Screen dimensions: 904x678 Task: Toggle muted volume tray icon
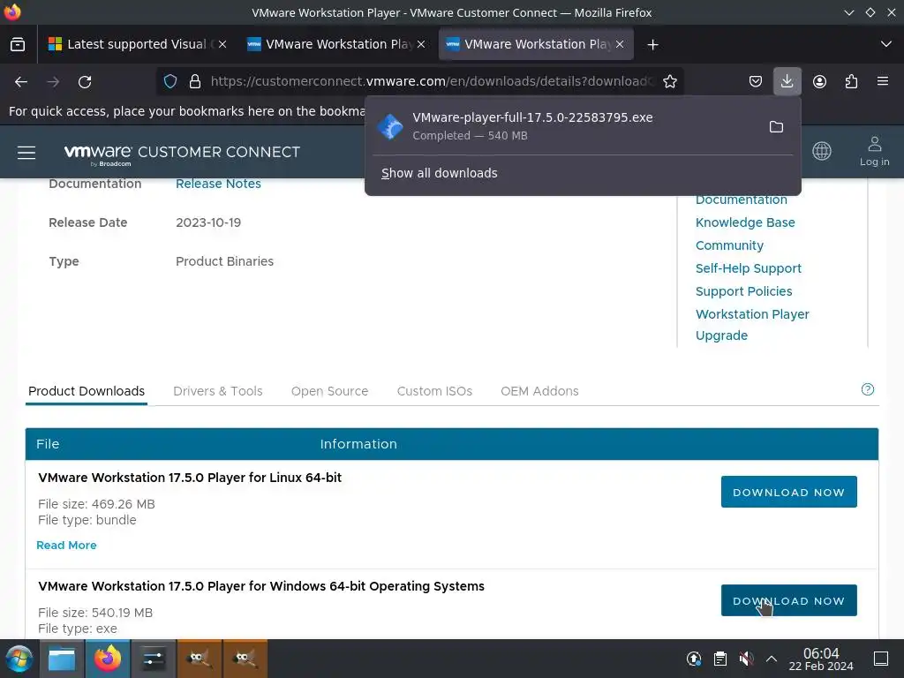746,659
